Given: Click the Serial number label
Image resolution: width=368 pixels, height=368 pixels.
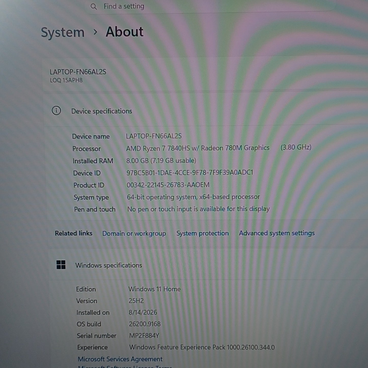Looking at the screenshot, I should [97, 336].
